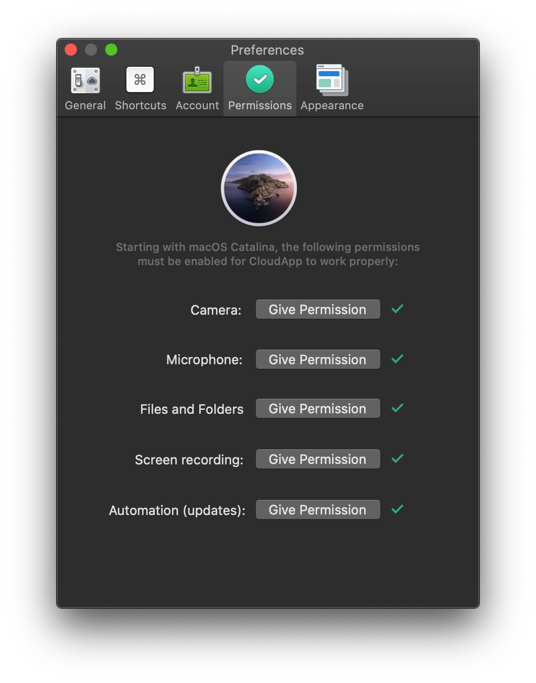The height and width of the screenshot is (683, 536).
Task: Click the 'Camera:' label
Action: coord(216,310)
